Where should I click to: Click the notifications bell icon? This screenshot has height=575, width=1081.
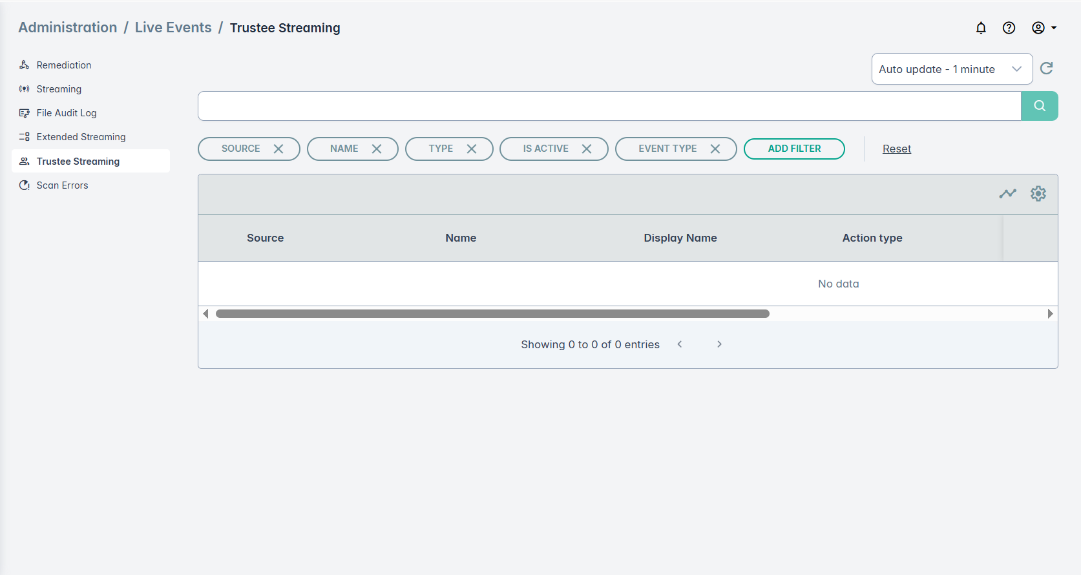click(x=981, y=28)
